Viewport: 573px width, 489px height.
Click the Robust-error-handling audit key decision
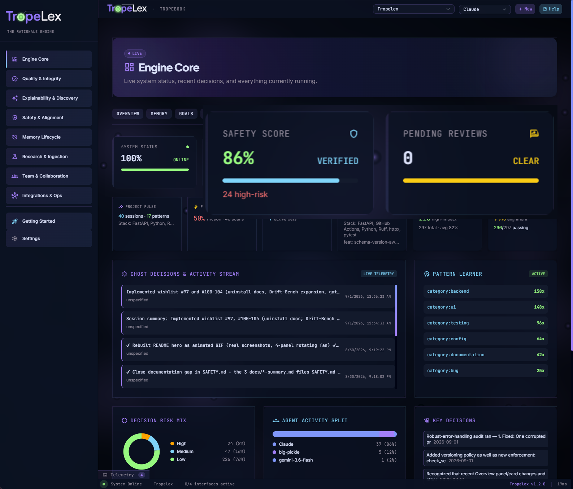[x=486, y=439]
